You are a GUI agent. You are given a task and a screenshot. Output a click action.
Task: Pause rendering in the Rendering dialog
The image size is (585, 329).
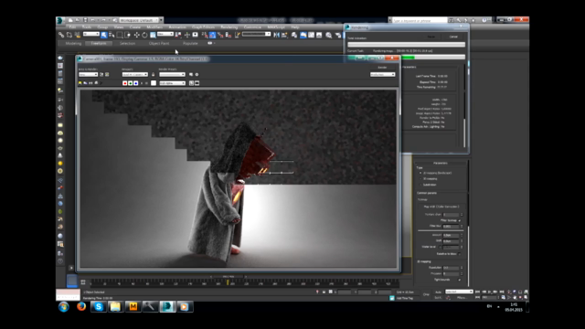point(431,37)
